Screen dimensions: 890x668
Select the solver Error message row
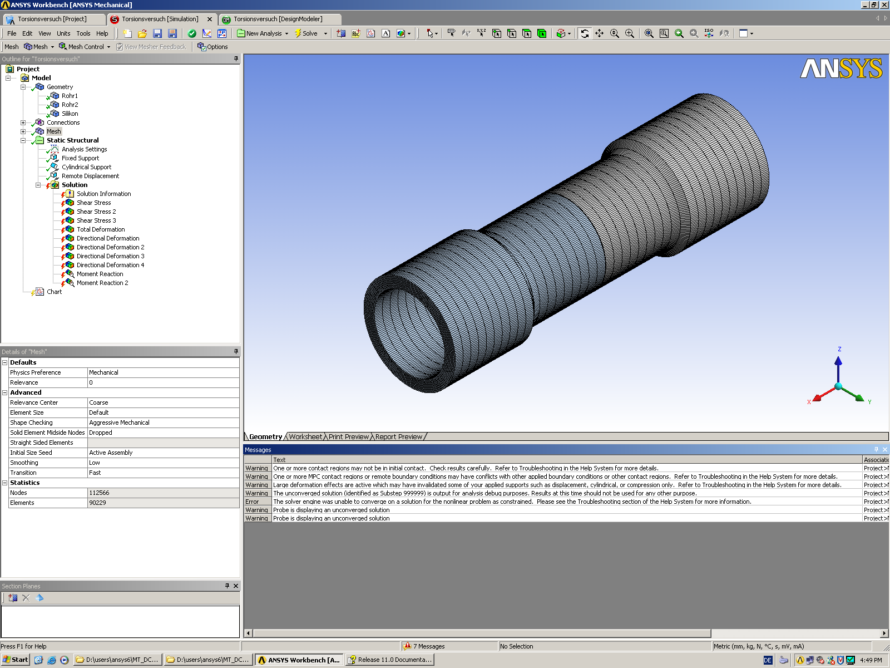[566, 502]
